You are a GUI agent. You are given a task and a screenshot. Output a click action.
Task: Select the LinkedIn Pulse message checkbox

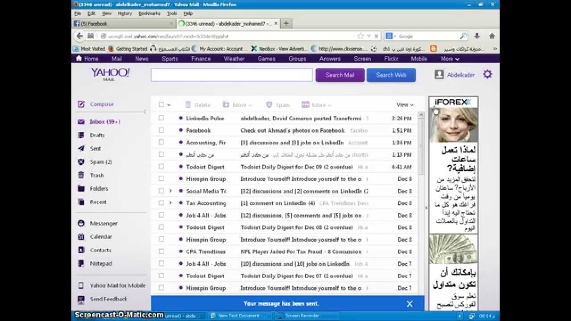click(161, 118)
